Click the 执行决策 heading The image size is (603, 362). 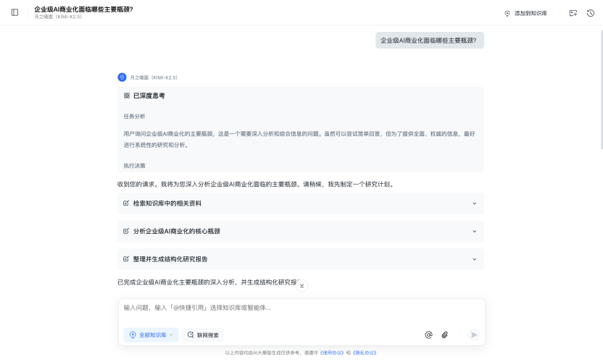coord(134,166)
